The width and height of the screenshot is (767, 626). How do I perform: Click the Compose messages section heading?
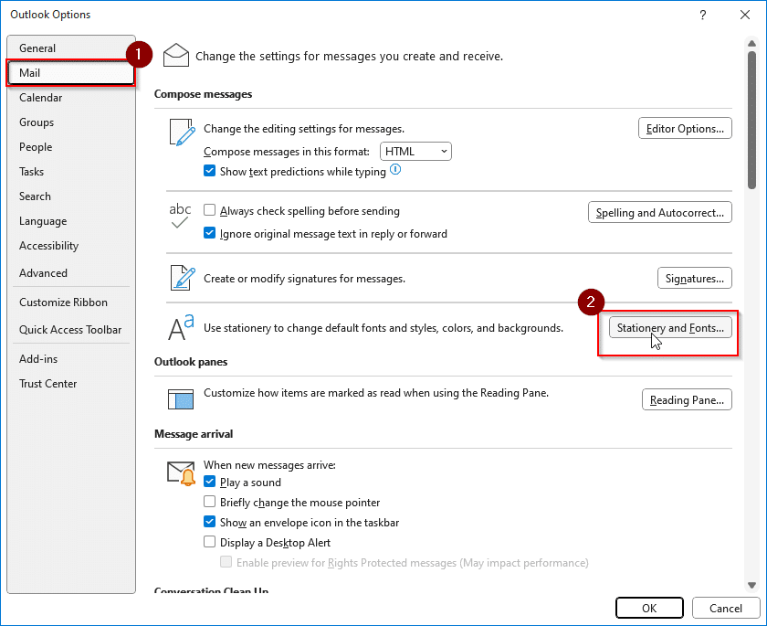tap(203, 94)
